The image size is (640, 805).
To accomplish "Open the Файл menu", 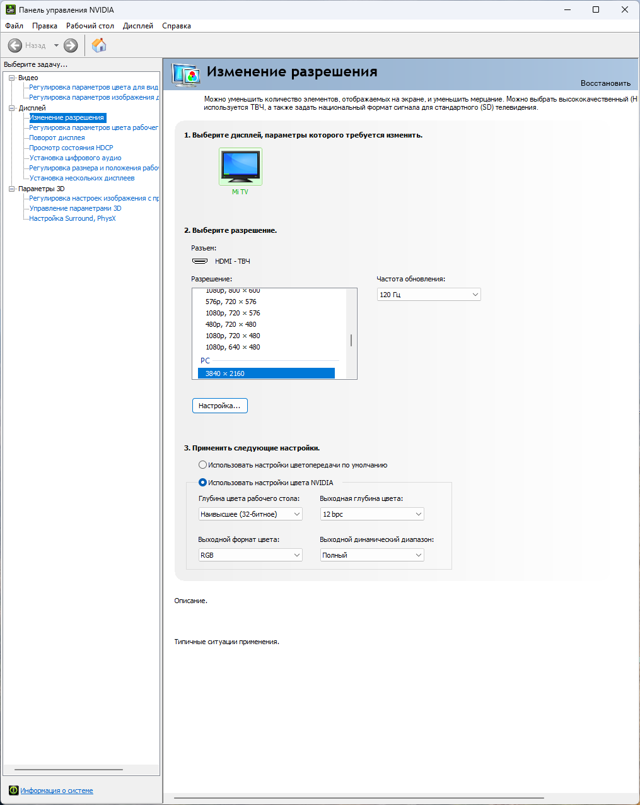I will (x=14, y=26).
